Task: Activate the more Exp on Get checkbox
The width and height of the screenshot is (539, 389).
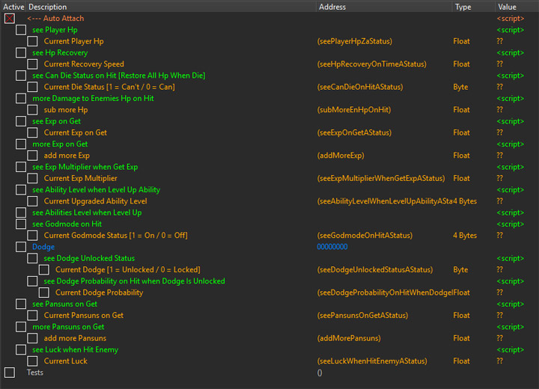Action: (x=21, y=144)
